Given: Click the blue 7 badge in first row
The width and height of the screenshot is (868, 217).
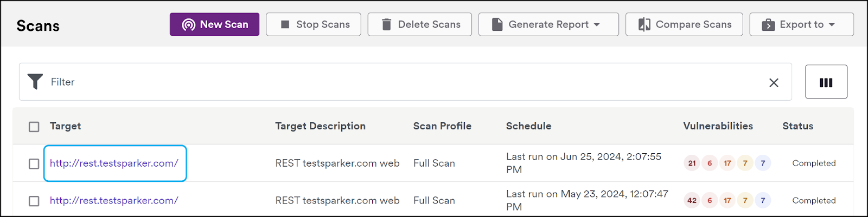Looking at the screenshot, I should click(x=763, y=163).
